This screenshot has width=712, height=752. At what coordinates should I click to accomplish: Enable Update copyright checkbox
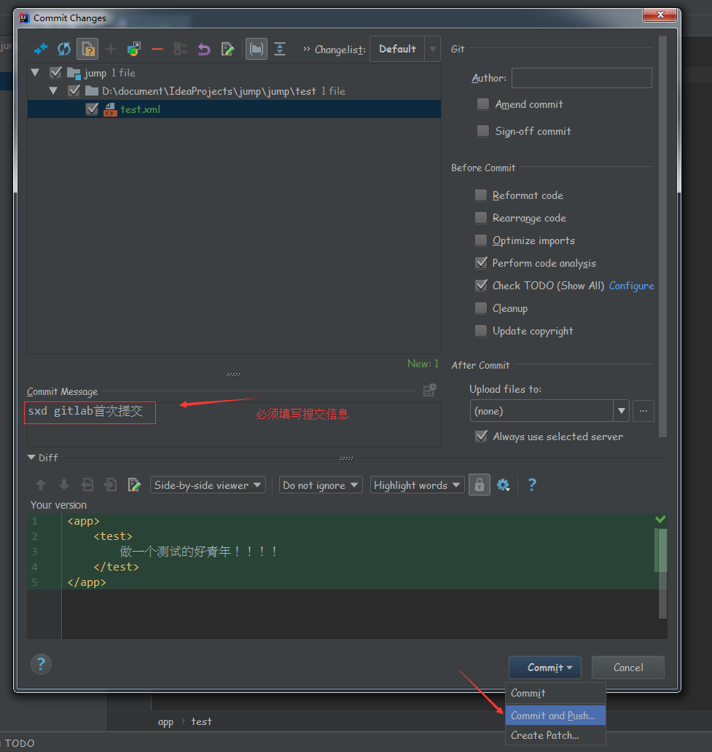[480, 330]
